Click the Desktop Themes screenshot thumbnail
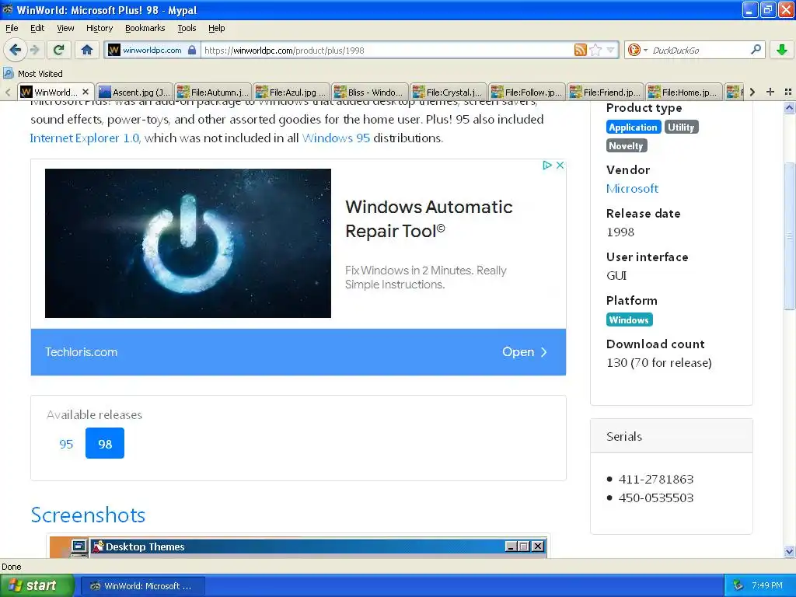 [298, 547]
